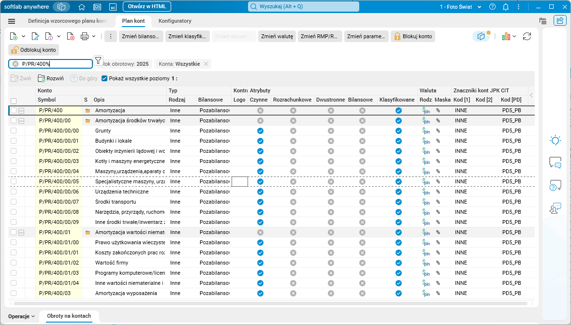Image resolution: width=571 pixels, height=325 pixels.
Task: Click the 'Wyszukaj' search box
Action: click(x=304, y=7)
